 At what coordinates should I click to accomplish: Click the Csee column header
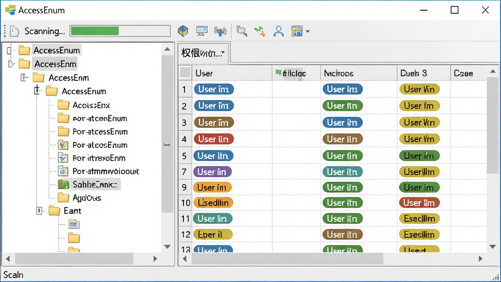click(x=469, y=73)
